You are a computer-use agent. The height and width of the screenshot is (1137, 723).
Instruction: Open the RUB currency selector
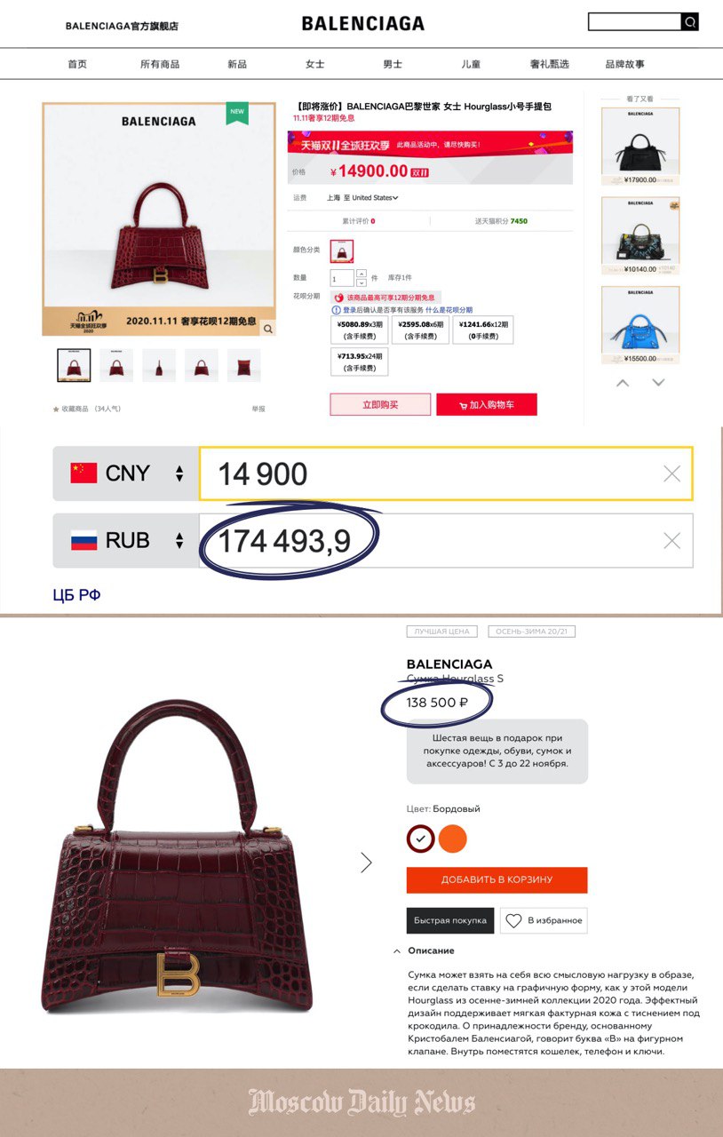(x=126, y=540)
